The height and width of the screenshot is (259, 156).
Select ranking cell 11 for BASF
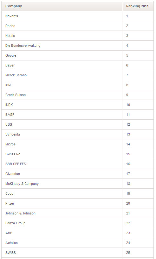click(x=138, y=115)
